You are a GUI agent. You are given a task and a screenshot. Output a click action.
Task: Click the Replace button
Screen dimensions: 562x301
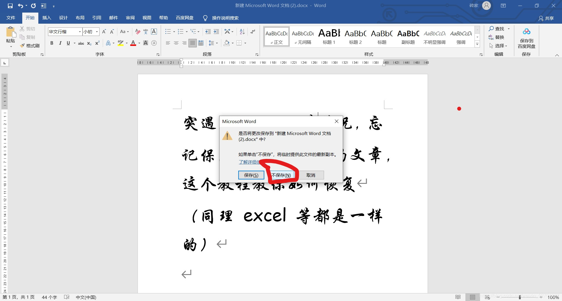click(x=496, y=37)
